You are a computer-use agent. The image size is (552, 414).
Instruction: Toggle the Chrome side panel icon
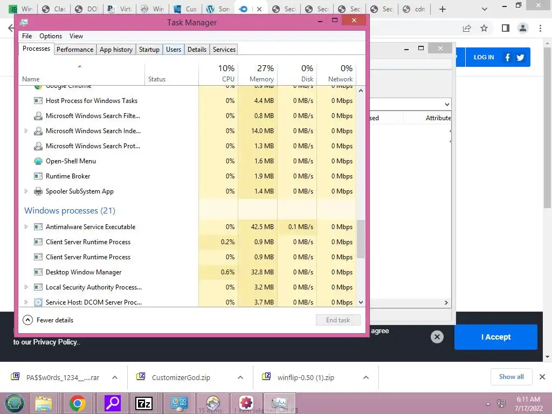tap(506, 28)
